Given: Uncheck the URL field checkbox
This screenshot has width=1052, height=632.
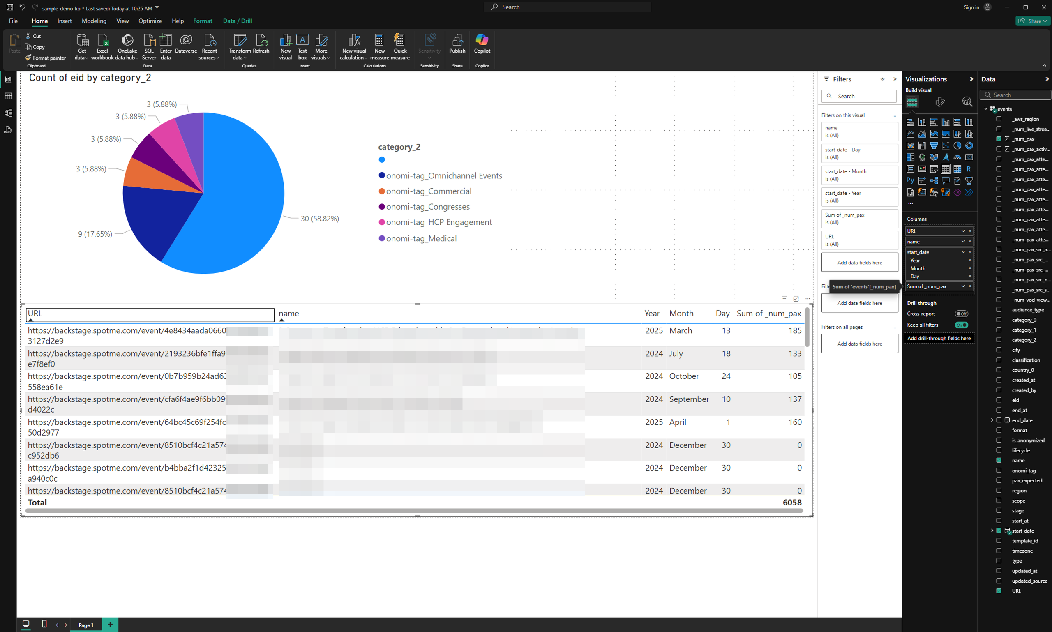Looking at the screenshot, I should coord(999,590).
